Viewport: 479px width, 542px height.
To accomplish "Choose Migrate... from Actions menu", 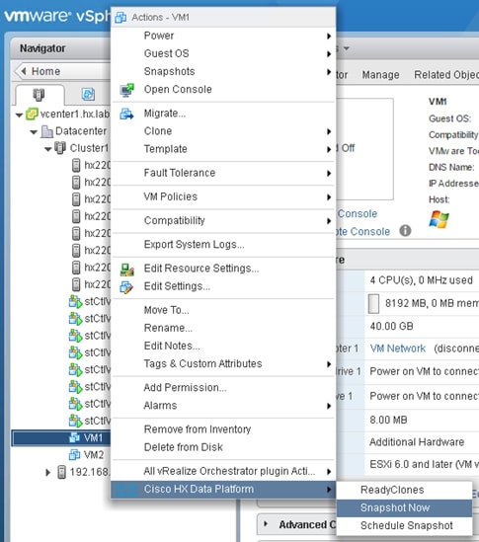I will click(x=223, y=114).
